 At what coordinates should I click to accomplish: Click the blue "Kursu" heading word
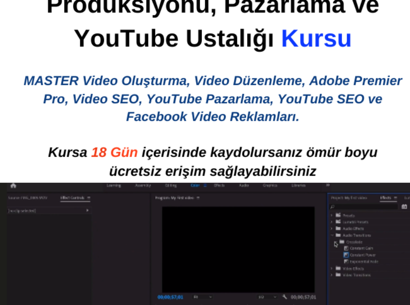tap(316, 39)
